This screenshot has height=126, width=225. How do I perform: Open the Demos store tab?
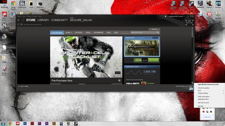pyautogui.click(x=88, y=33)
